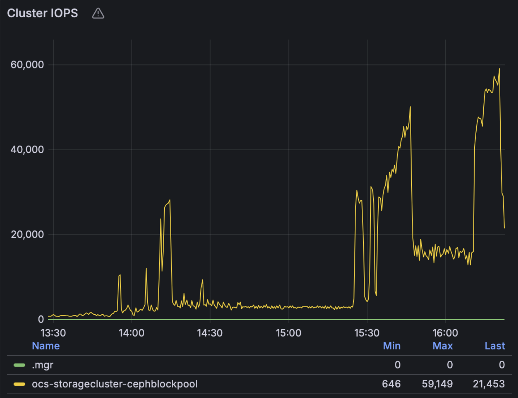Click the 646 min value in the legend
Screen dimensions: 518x398
(x=391, y=384)
